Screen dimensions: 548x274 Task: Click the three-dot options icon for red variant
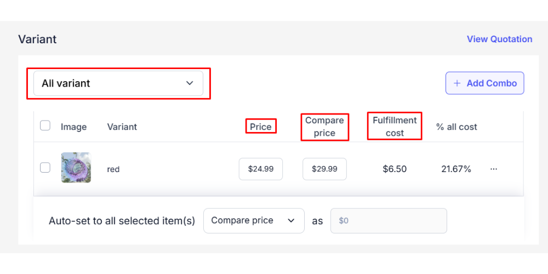tap(494, 169)
